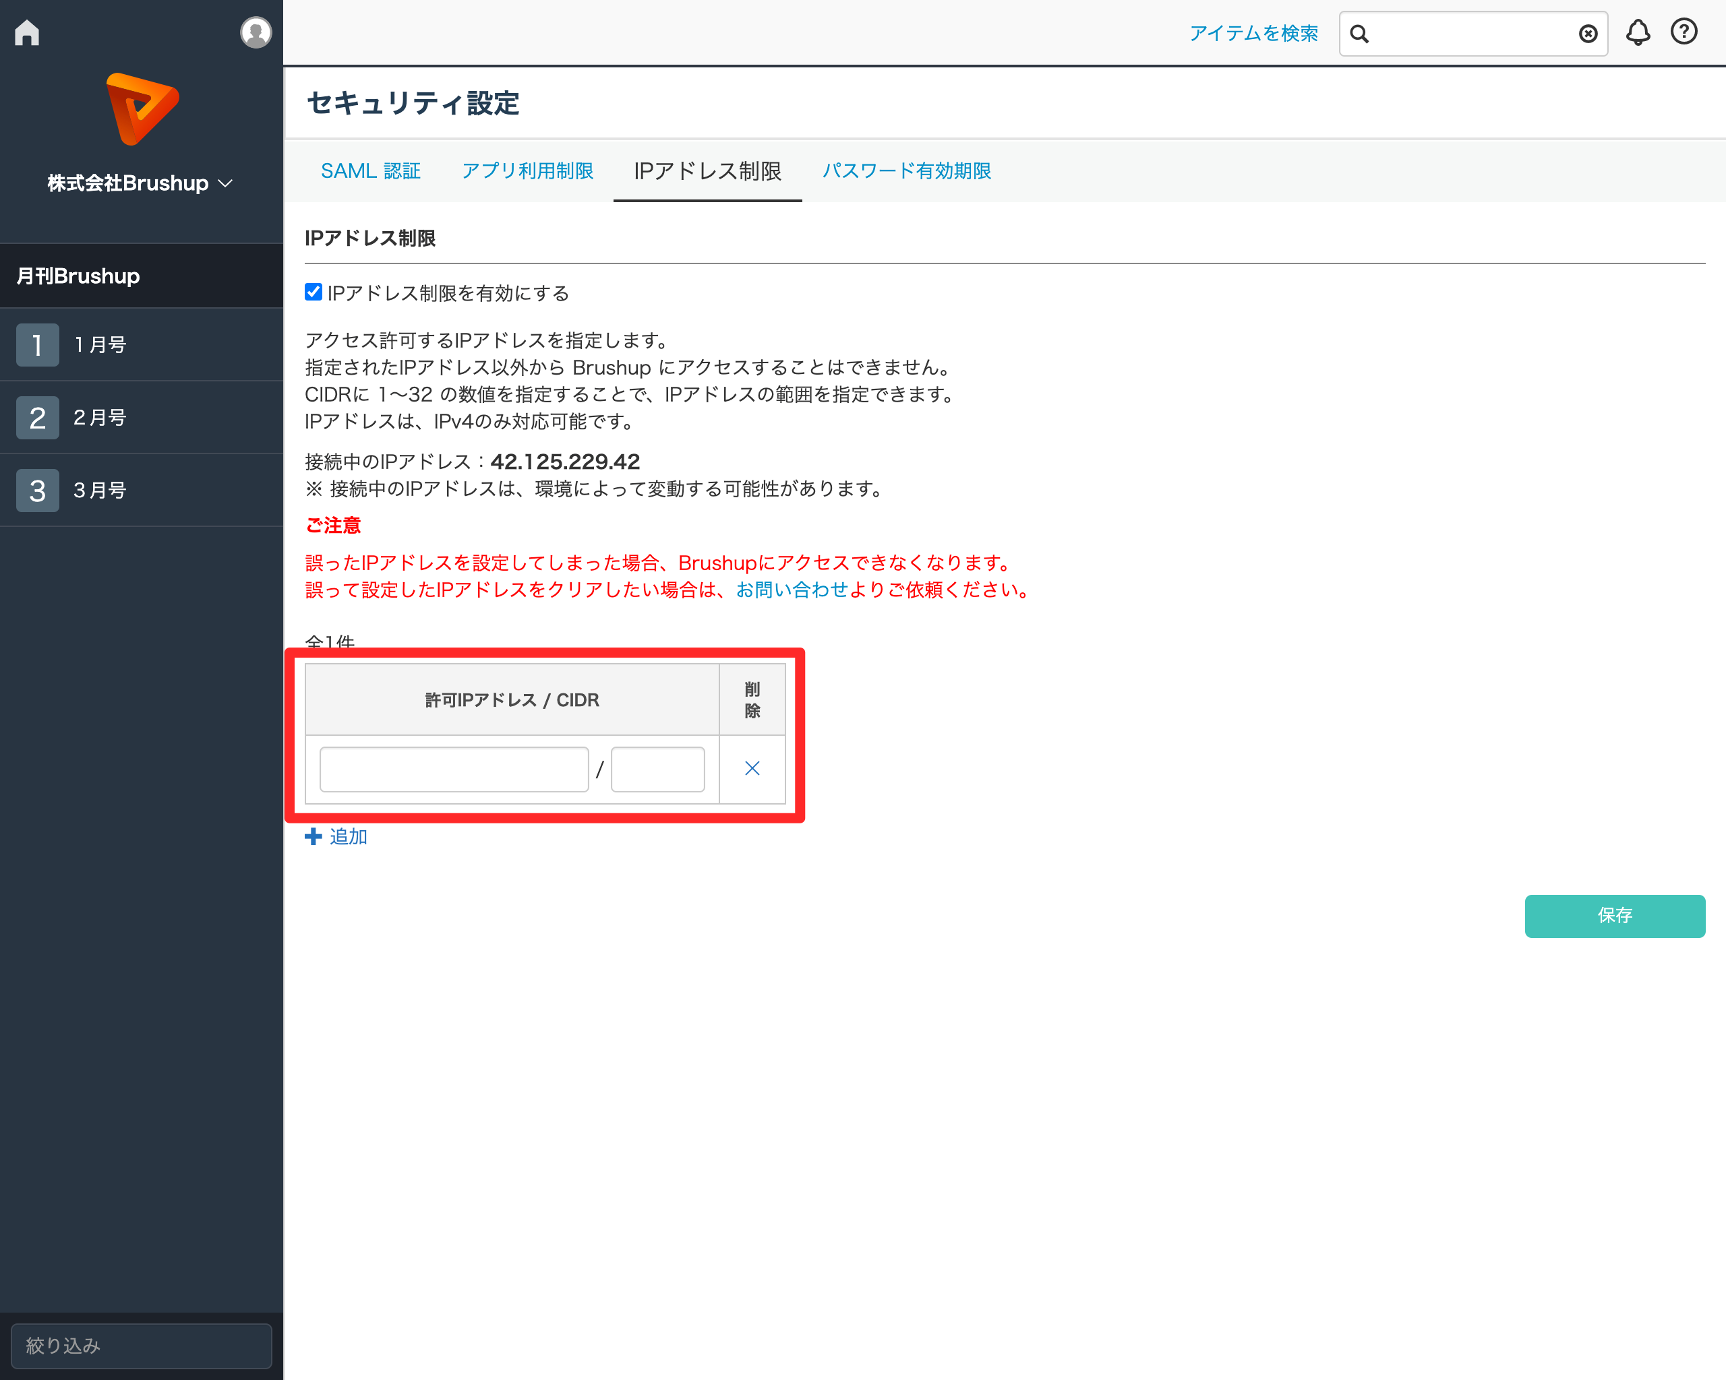Click the 削除 column header

[752, 700]
